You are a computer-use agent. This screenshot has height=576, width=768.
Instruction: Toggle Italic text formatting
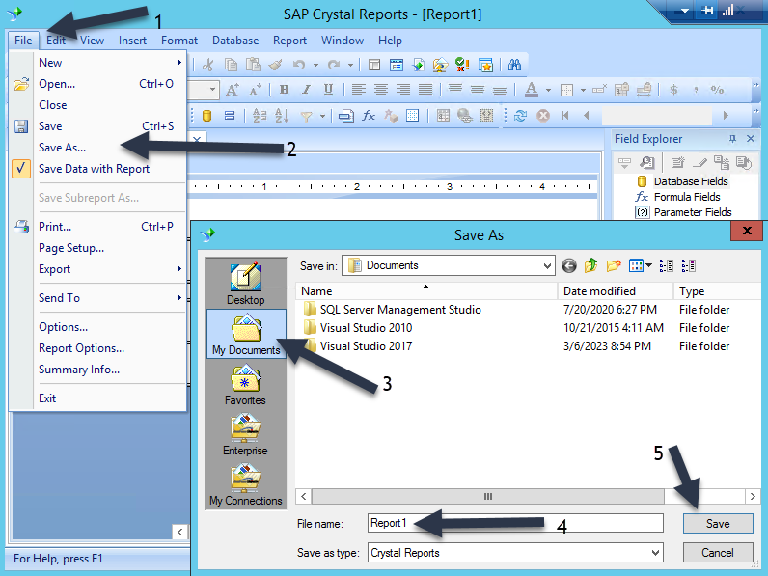[x=307, y=90]
